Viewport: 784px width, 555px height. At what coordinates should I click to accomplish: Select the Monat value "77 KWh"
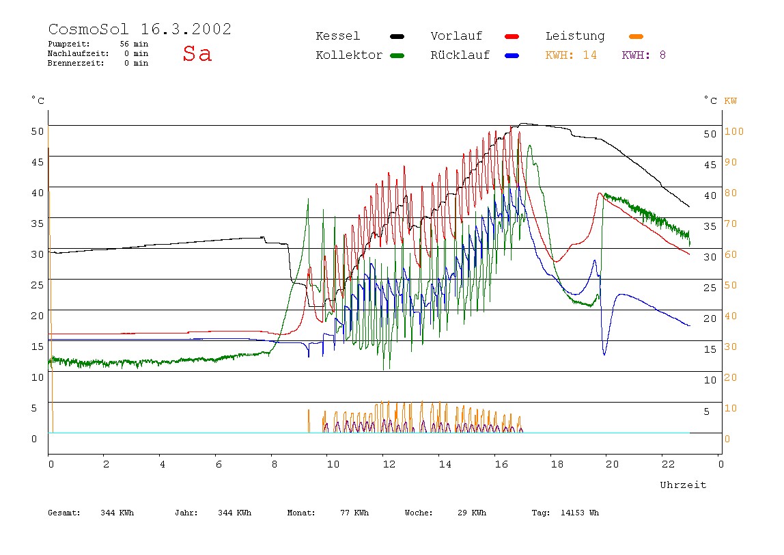354,513
